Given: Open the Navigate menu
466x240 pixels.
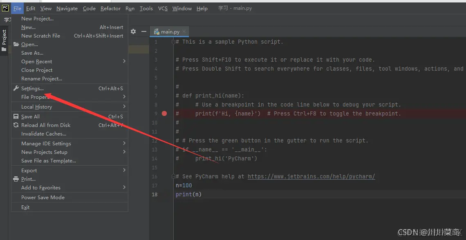Looking at the screenshot, I should coord(67,8).
